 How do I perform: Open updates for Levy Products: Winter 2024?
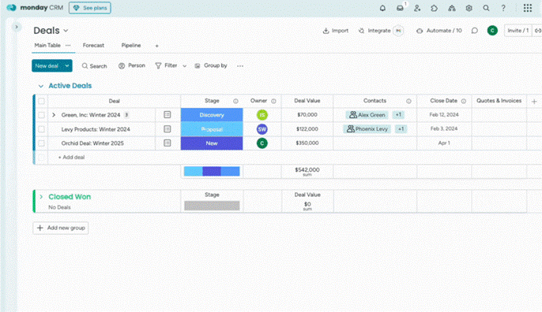[167, 129]
